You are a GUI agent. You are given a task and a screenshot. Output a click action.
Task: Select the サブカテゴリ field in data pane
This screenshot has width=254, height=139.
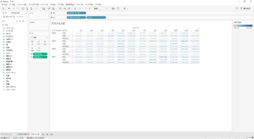[x=10, y=36]
